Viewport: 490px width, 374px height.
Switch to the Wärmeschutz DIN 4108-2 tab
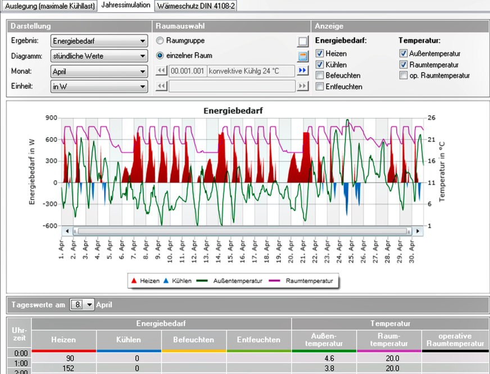196,6
